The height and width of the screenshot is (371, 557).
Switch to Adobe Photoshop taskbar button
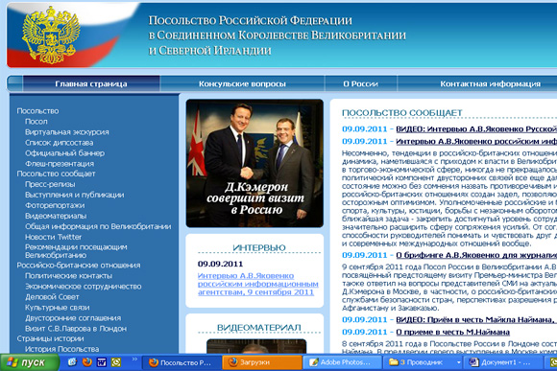click(342, 362)
